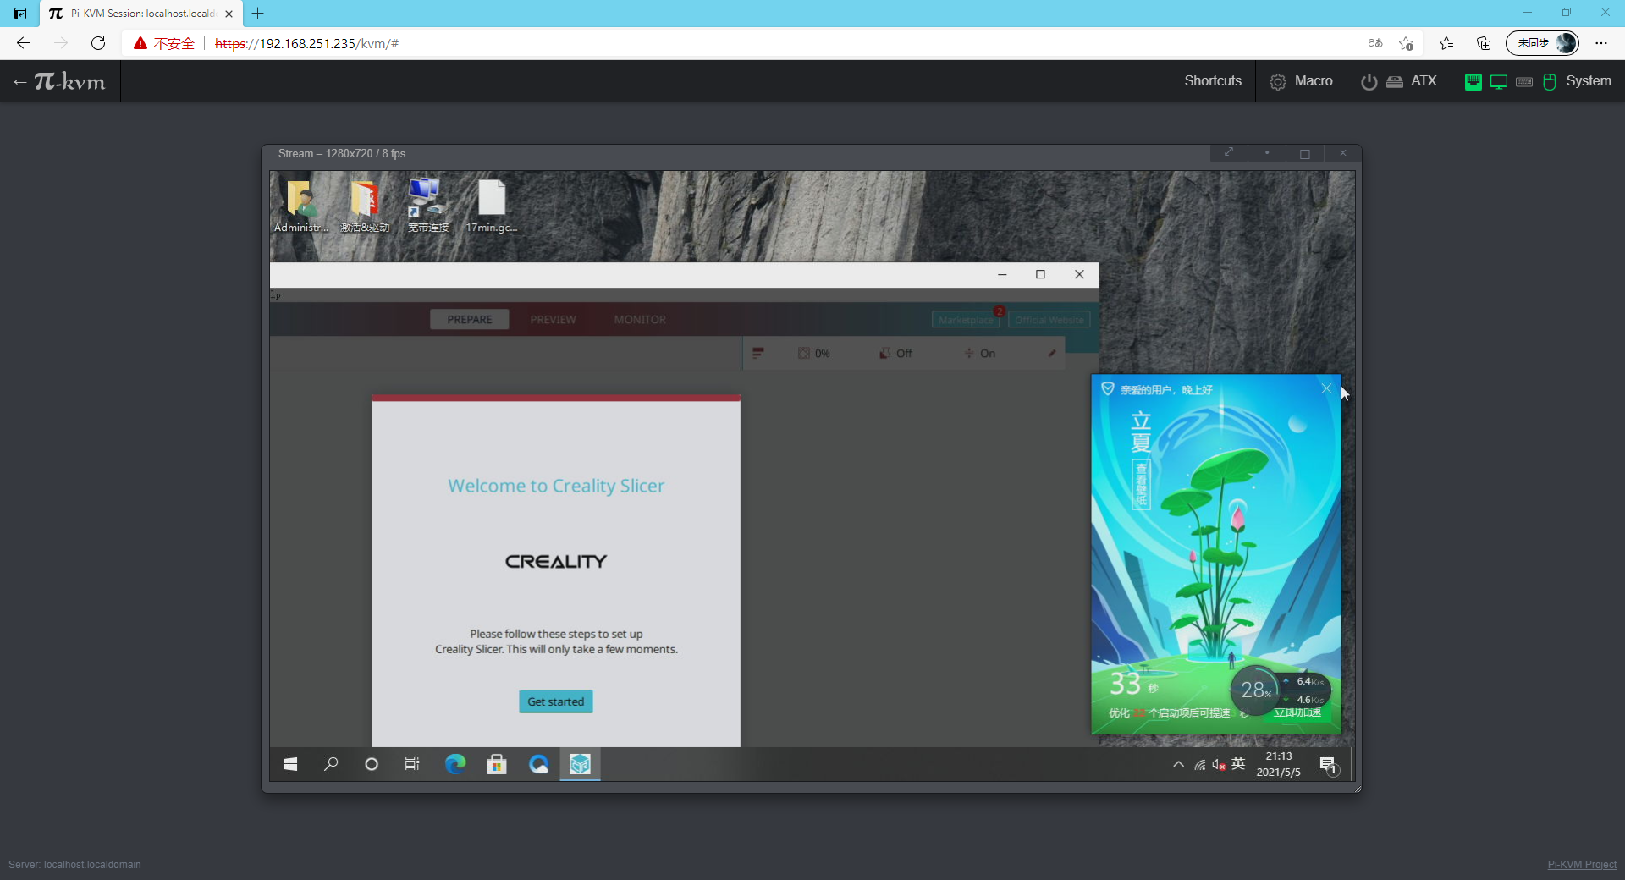Open the print setup menu in Creality

tap(758, 353)
